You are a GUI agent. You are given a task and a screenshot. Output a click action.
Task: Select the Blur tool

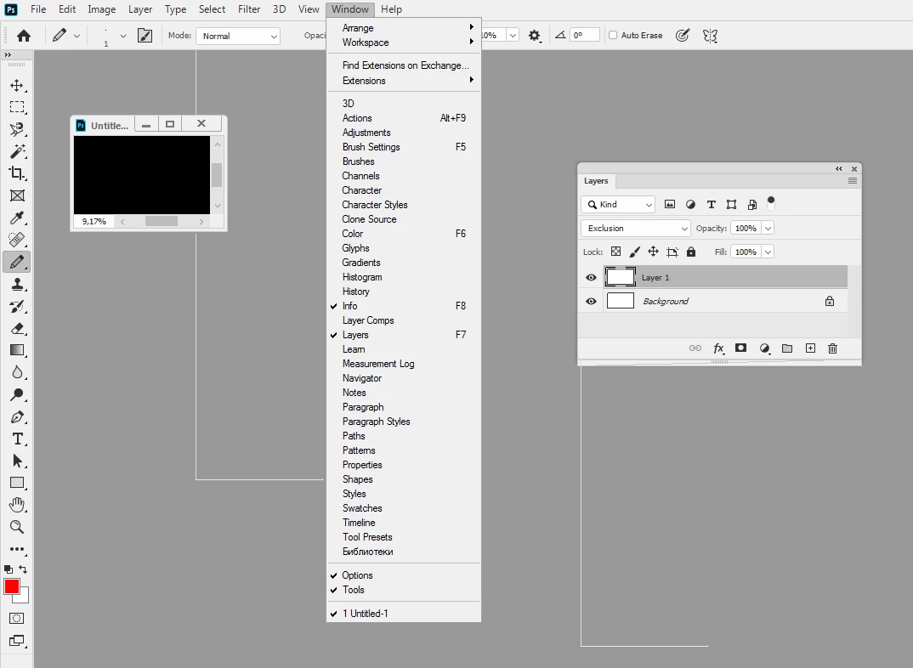pyautogui.click(x=17, y=372)
